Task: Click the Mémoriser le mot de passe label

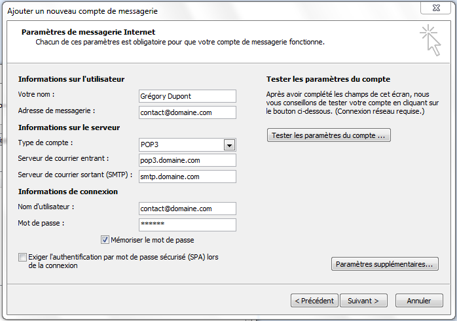Action: [153, 240]
